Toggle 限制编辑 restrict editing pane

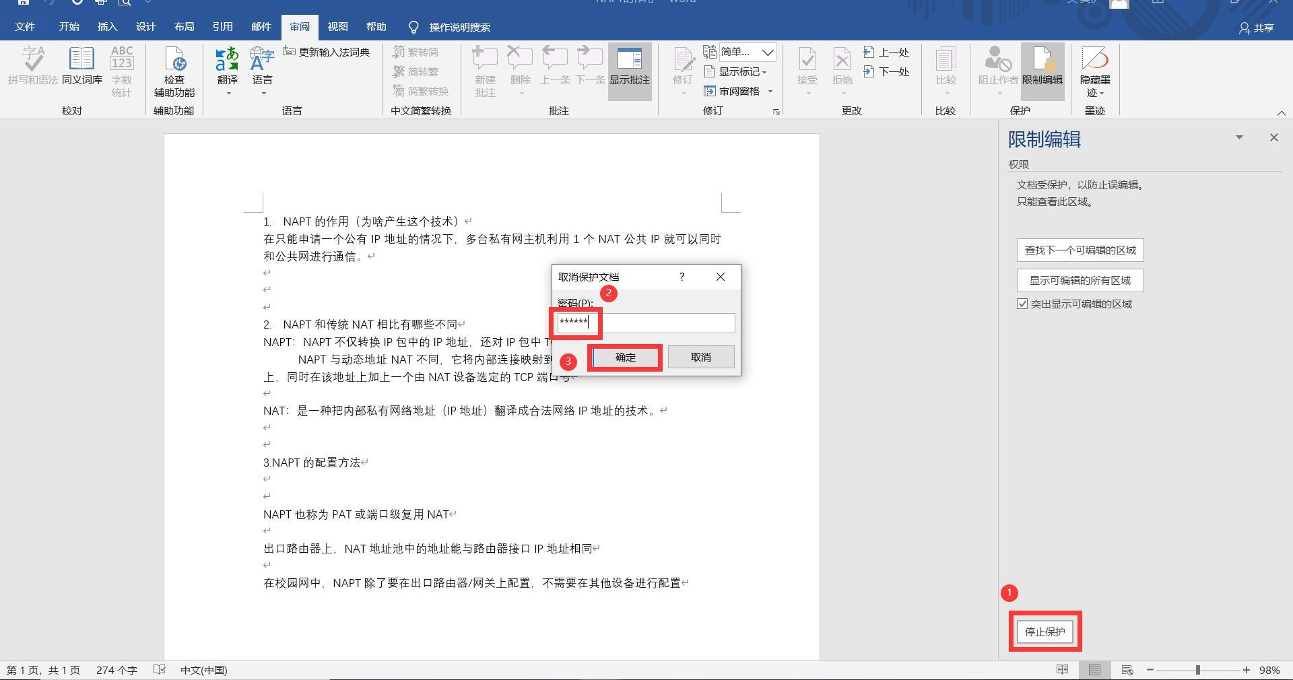coord(1042,71)
